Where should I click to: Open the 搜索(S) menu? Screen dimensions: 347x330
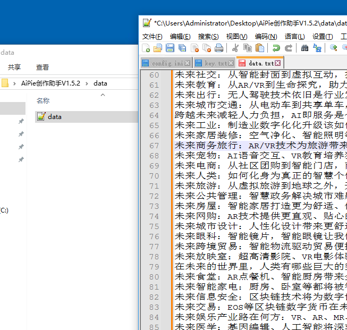208,37
